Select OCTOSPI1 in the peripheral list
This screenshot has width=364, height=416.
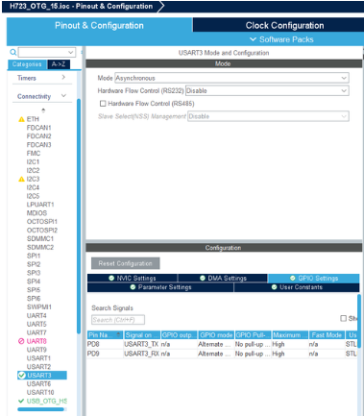pos(42,222)
